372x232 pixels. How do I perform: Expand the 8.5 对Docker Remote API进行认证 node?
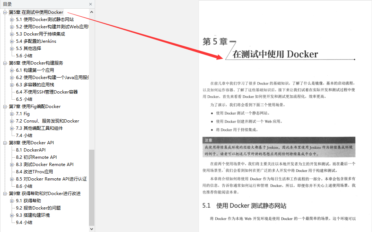(x=12, y=179)
